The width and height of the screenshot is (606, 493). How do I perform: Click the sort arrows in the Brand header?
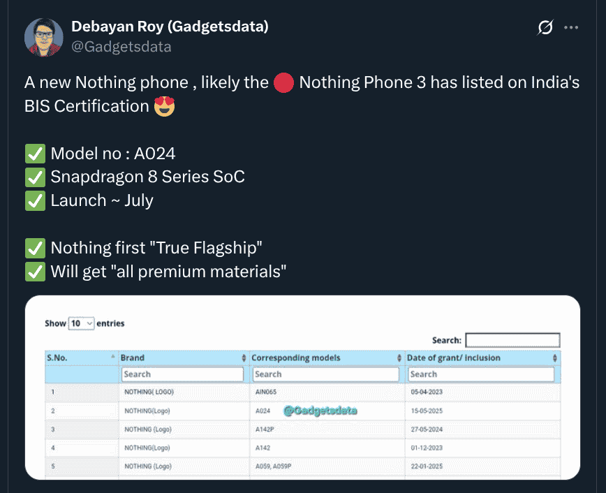(x=244, y=358)
